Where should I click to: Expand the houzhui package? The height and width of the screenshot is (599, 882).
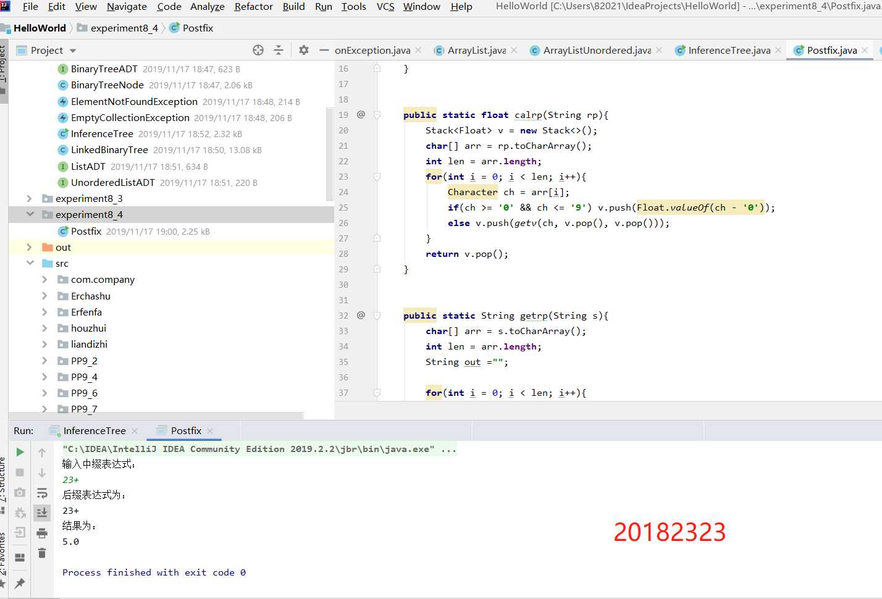(x=44, y=328)
